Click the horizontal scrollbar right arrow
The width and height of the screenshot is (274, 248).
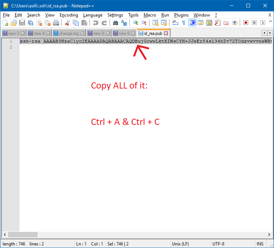coord(269,234)
